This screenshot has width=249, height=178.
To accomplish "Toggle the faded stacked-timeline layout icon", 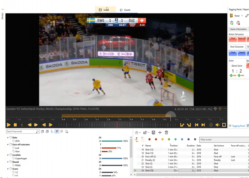I will coord(143,140).
